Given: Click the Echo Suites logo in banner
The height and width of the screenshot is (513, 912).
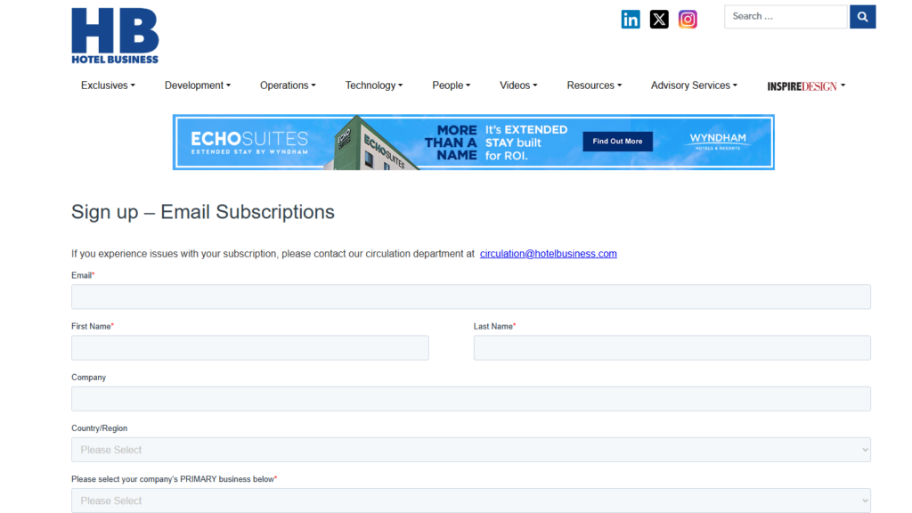Looking at the screenshot, I should point(249,142).
